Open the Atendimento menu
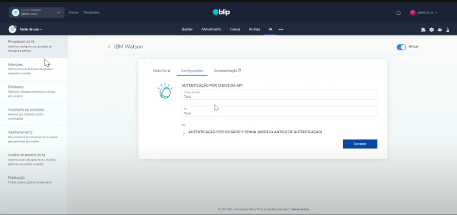 211,30
